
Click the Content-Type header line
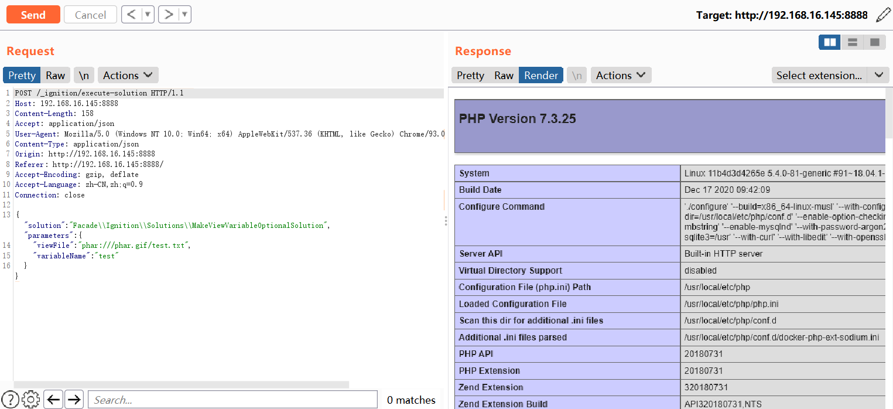click(77, 144)
